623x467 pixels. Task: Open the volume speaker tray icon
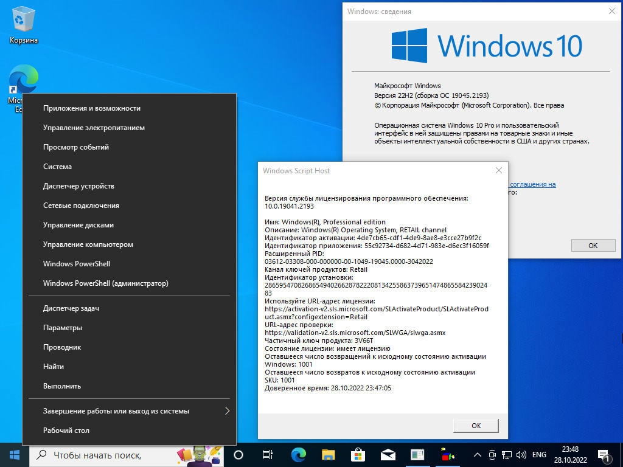tap(521, 455)
